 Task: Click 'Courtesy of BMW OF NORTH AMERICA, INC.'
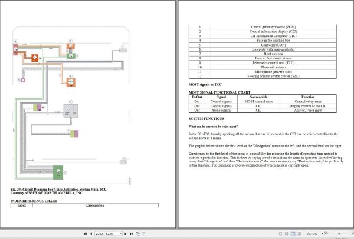click(47, 193)
